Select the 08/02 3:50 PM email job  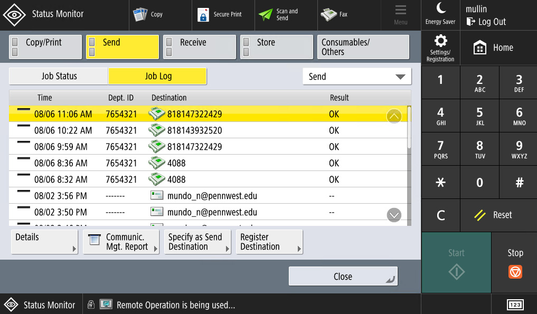pos(208,212)
